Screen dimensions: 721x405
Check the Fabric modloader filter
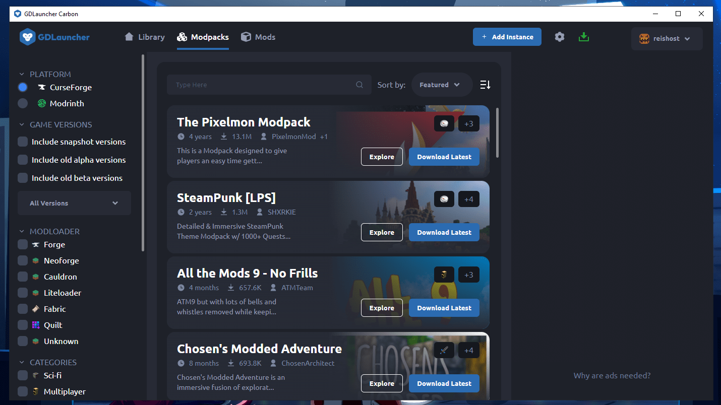pos(22,309)
